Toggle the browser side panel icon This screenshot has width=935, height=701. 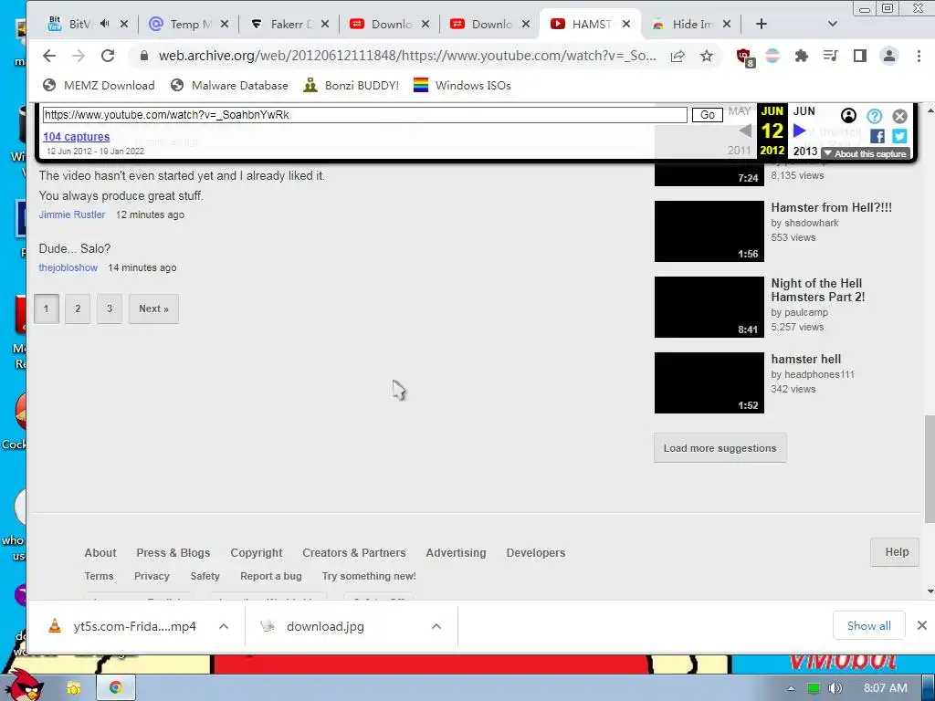tap(859, 56)
